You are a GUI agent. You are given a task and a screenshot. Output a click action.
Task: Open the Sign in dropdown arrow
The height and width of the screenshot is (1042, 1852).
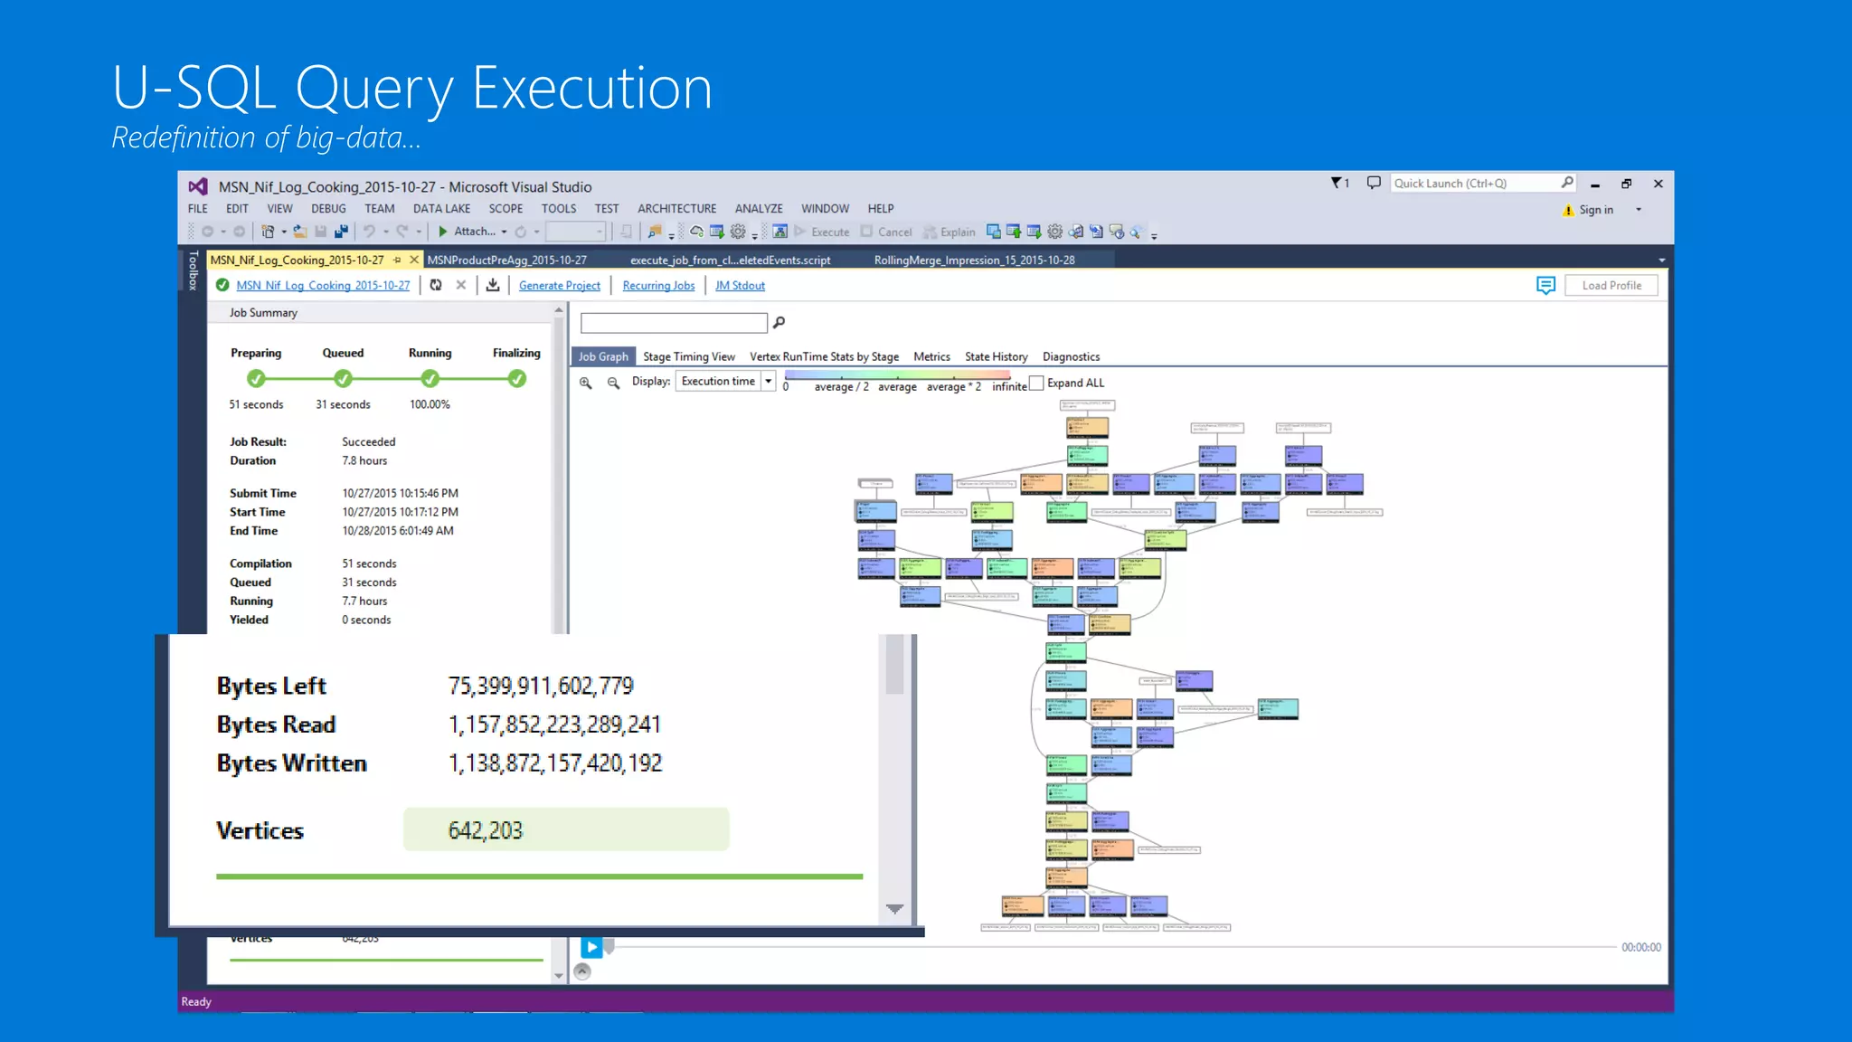1638,210
